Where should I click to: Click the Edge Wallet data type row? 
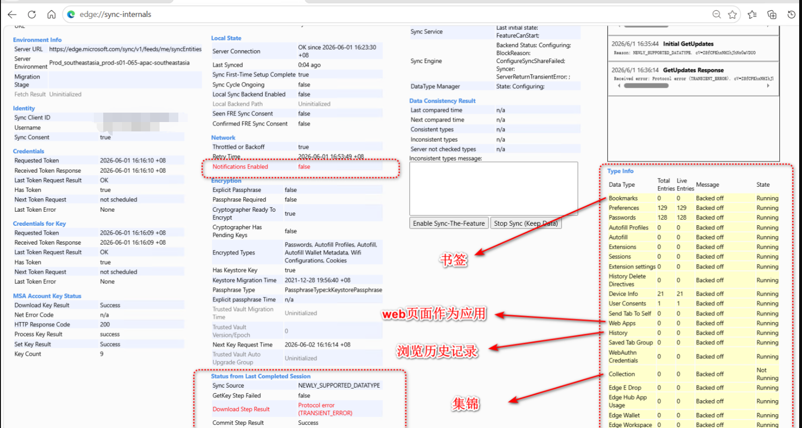click(693, 415)
